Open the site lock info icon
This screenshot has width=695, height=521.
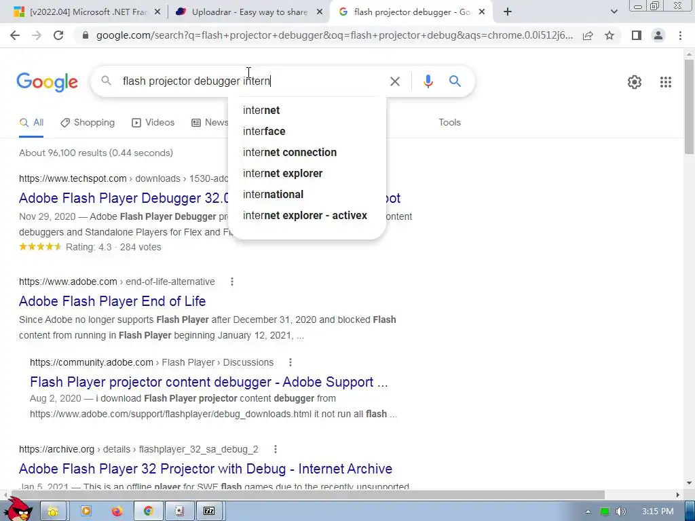tap(86, 35)
